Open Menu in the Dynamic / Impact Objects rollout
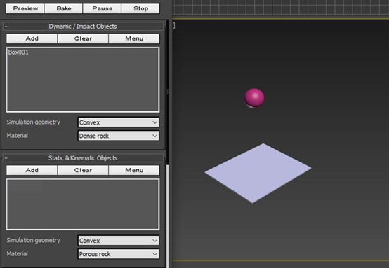This screenshot has height=268, width=389. tap(134, 38)
